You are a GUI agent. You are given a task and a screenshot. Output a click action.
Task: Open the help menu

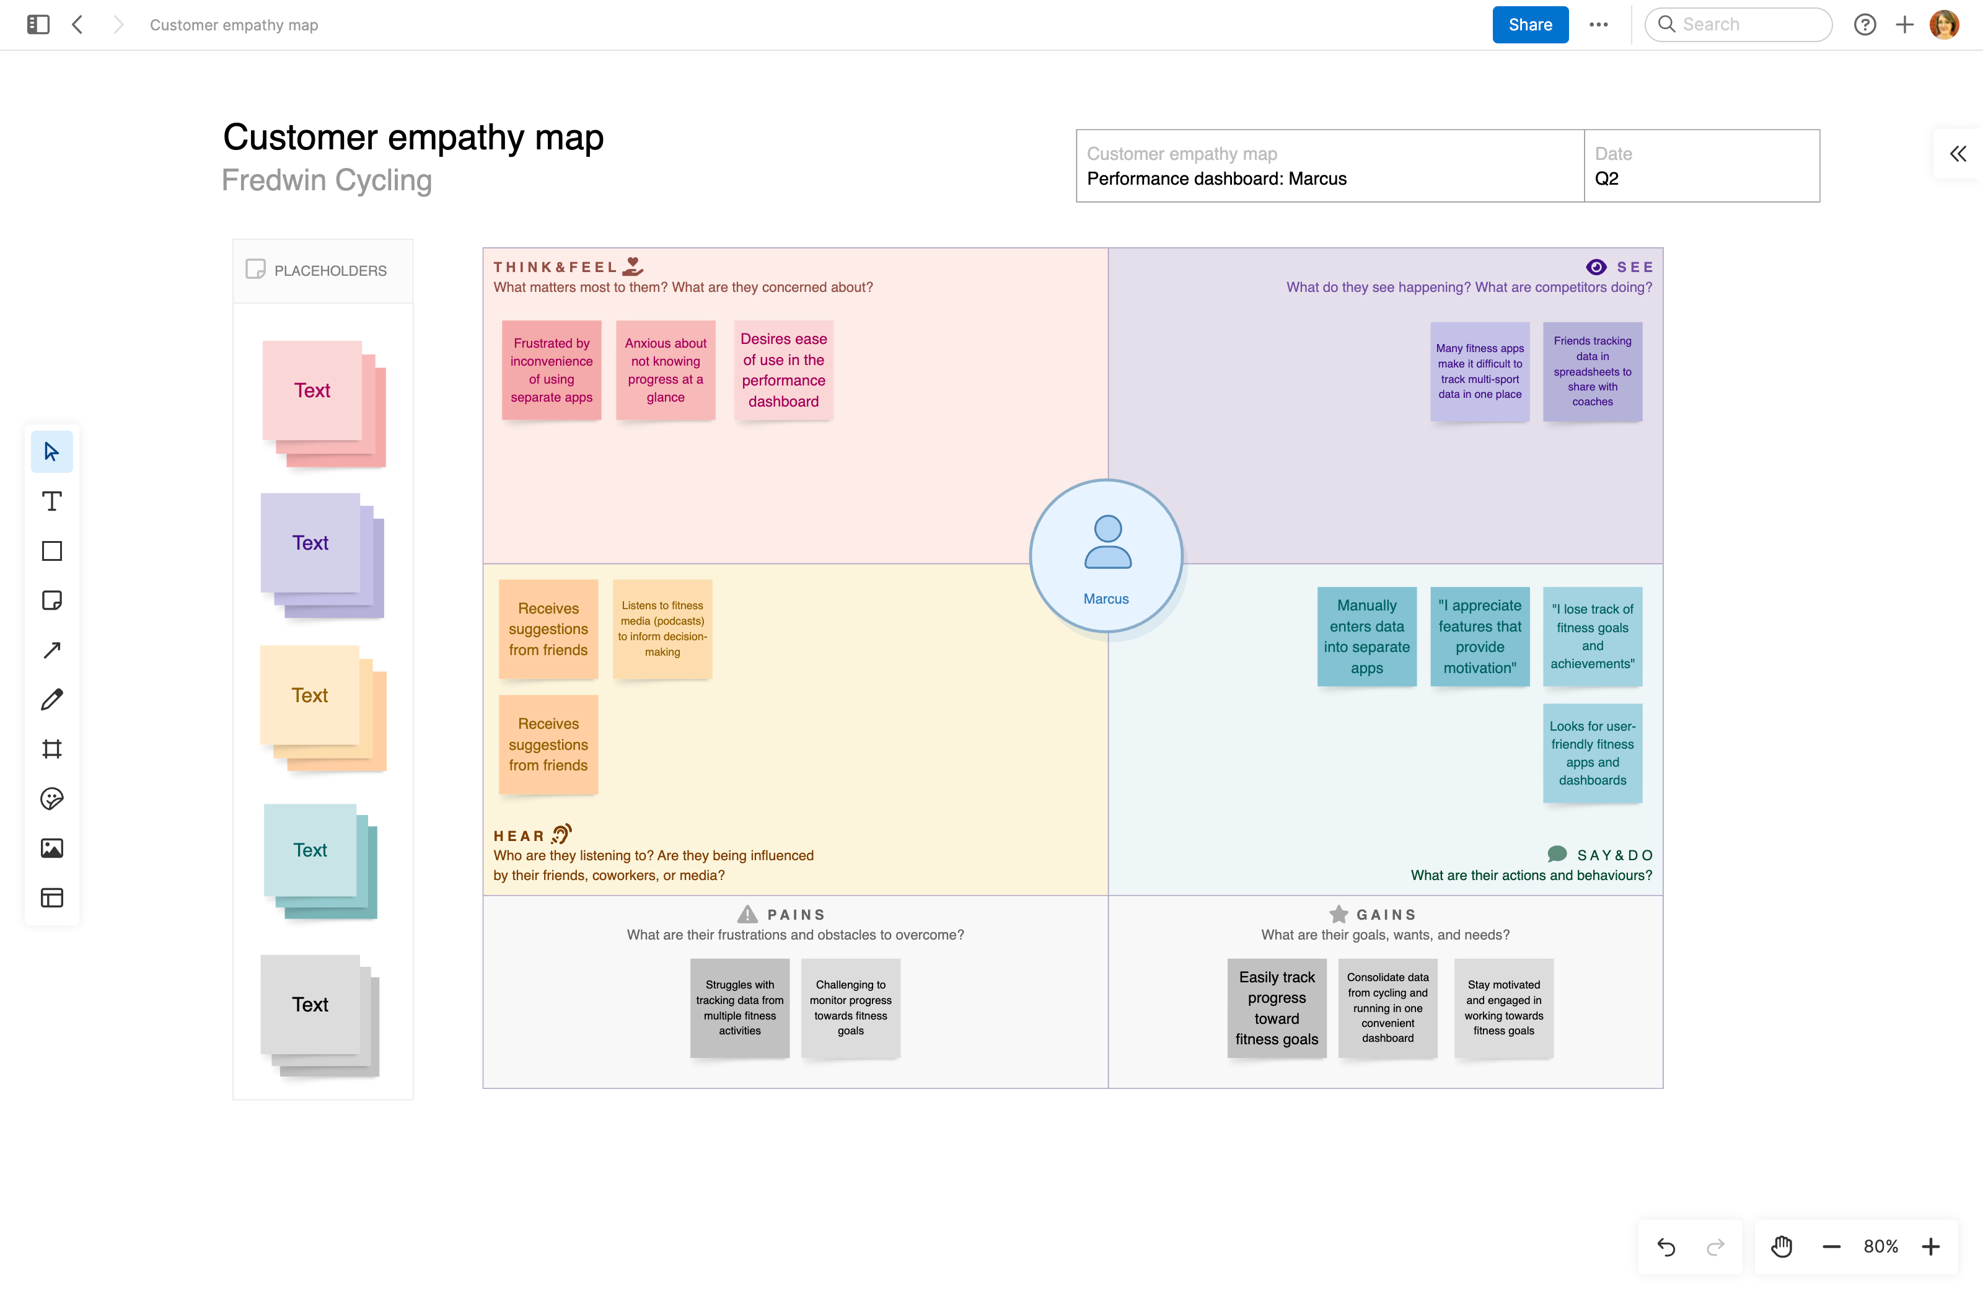point(1865,24)
